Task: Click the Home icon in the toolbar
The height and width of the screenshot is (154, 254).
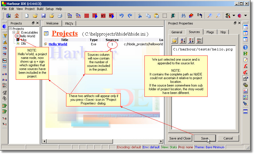Action: click(x=17, y=16)
